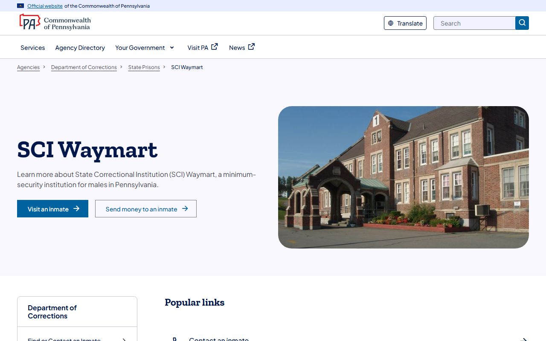Image resolution: width=546 pixels, height=341 pixels.
Task: Click the Translate button
Action: (x=405, y=23)
